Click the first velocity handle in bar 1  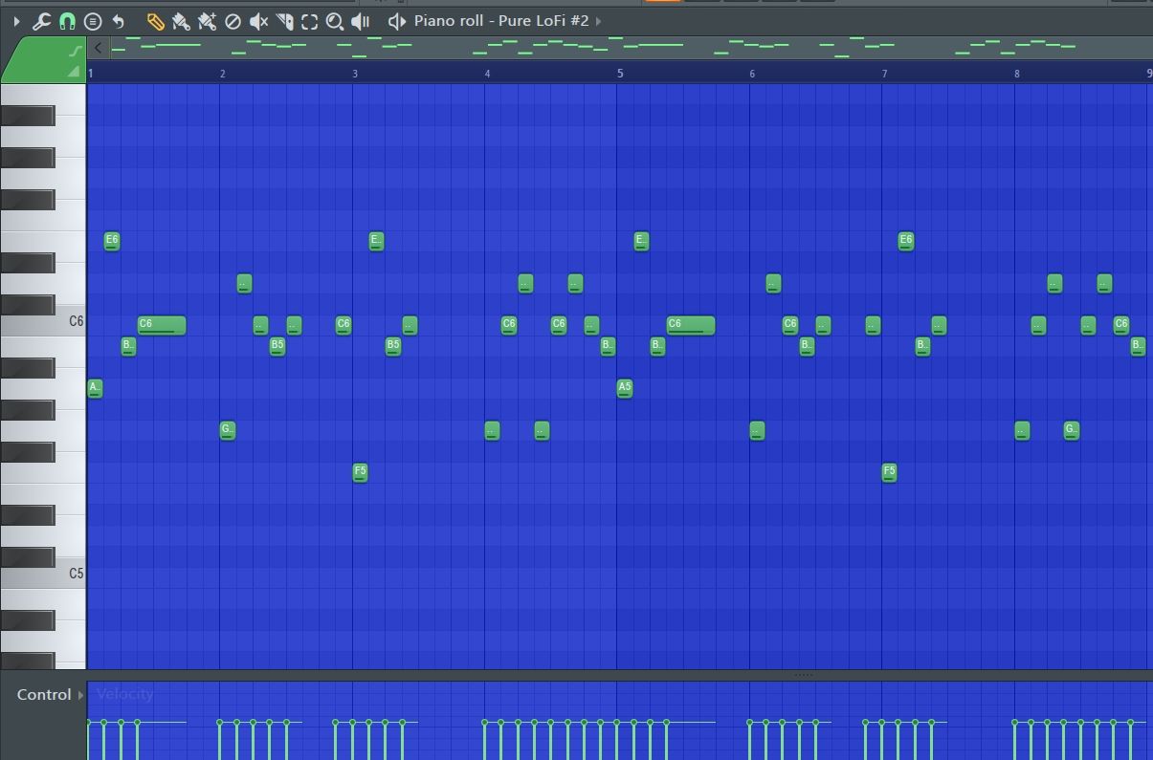(x=89, y=723)
